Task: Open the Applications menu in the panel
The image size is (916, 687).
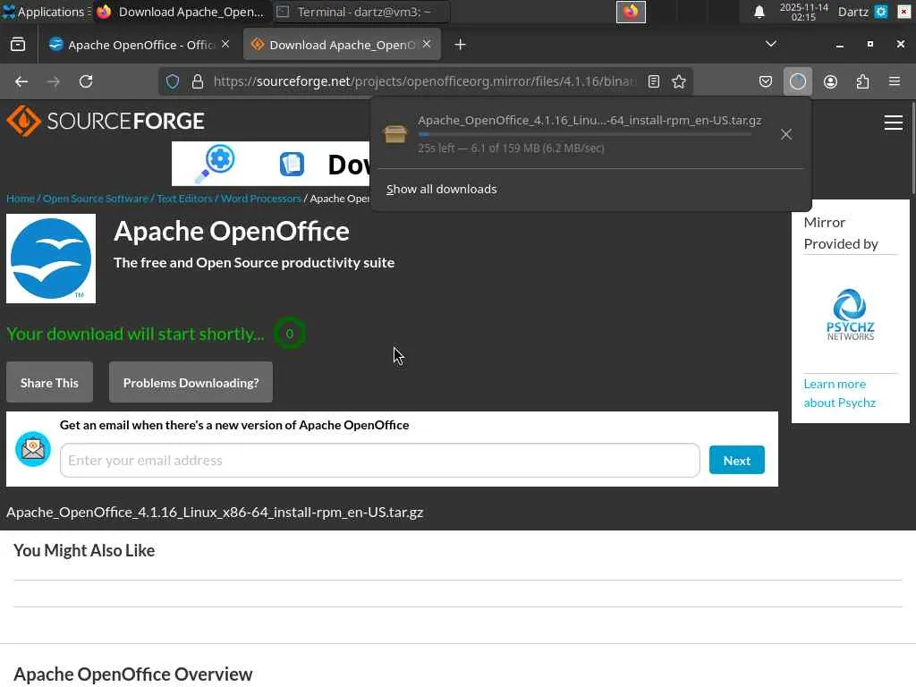Action: pyautogui.click(x=45, y=12)
